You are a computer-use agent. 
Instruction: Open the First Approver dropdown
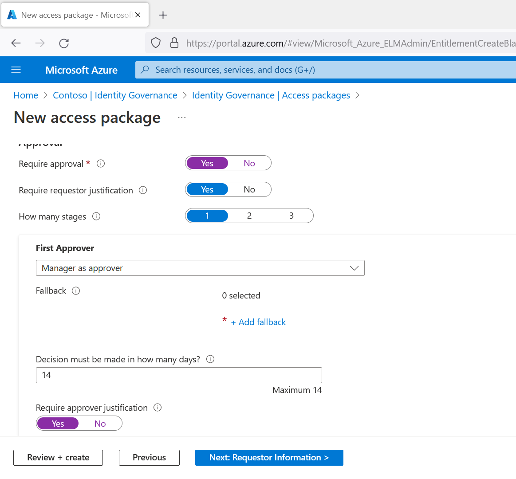point(200,268)
